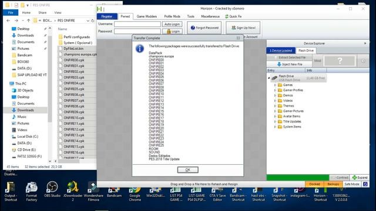376x211 pixels.
Task: Open Format Factory desktop shortcut
Action: pos(31,192)
